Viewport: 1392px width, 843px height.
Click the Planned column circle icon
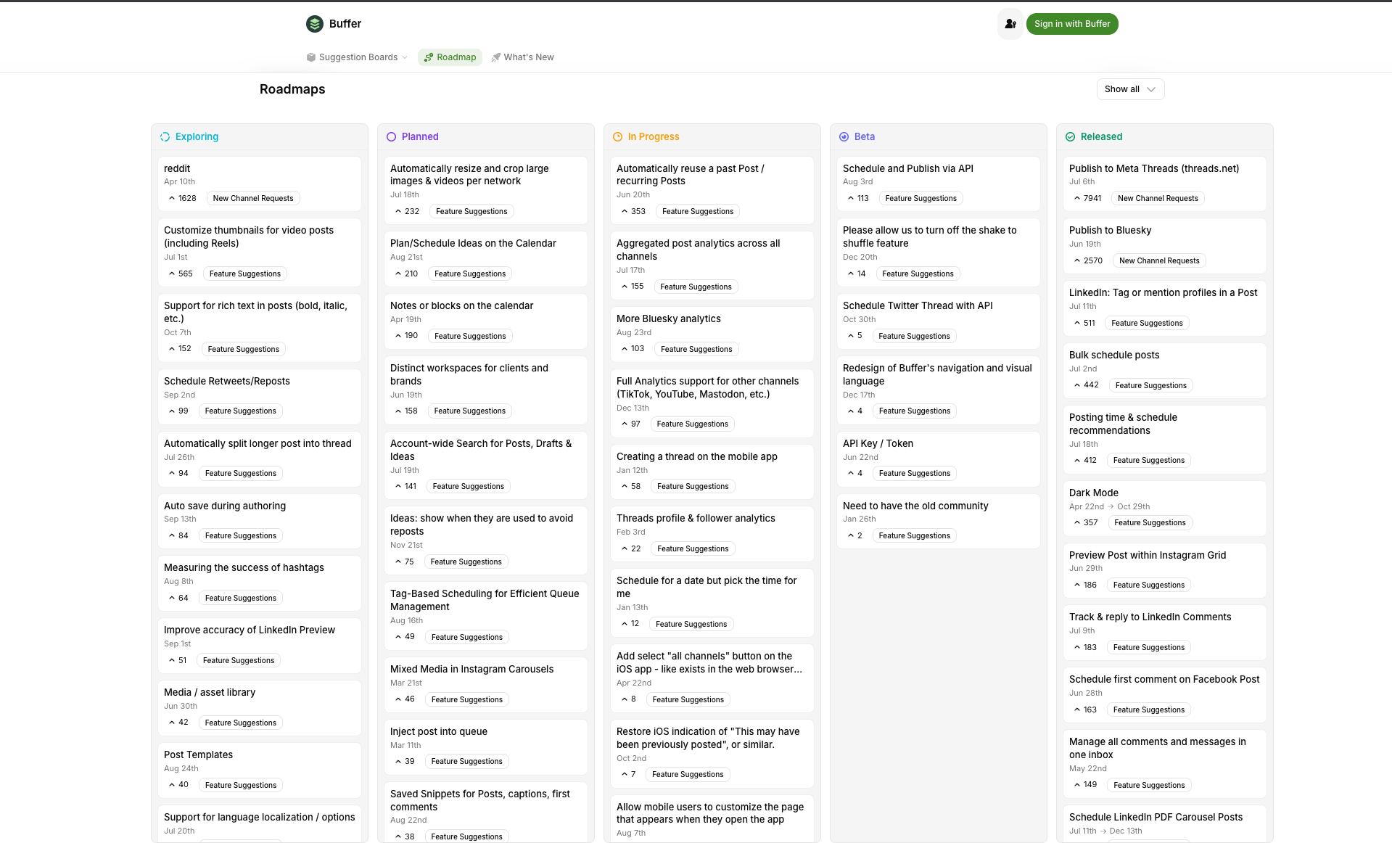point(391,136)
